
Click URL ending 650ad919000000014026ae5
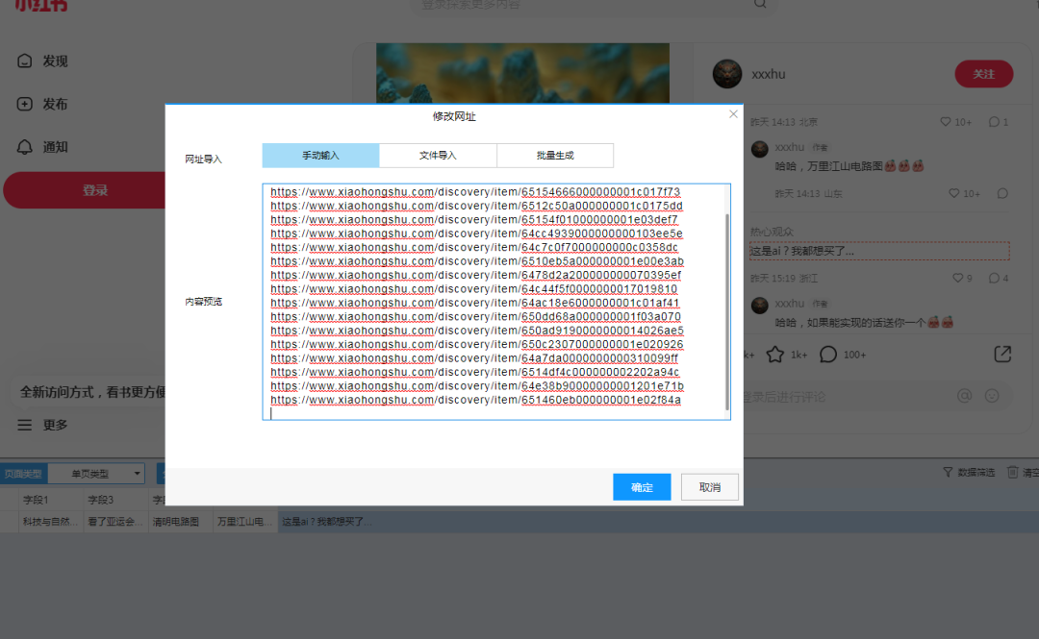477,331
